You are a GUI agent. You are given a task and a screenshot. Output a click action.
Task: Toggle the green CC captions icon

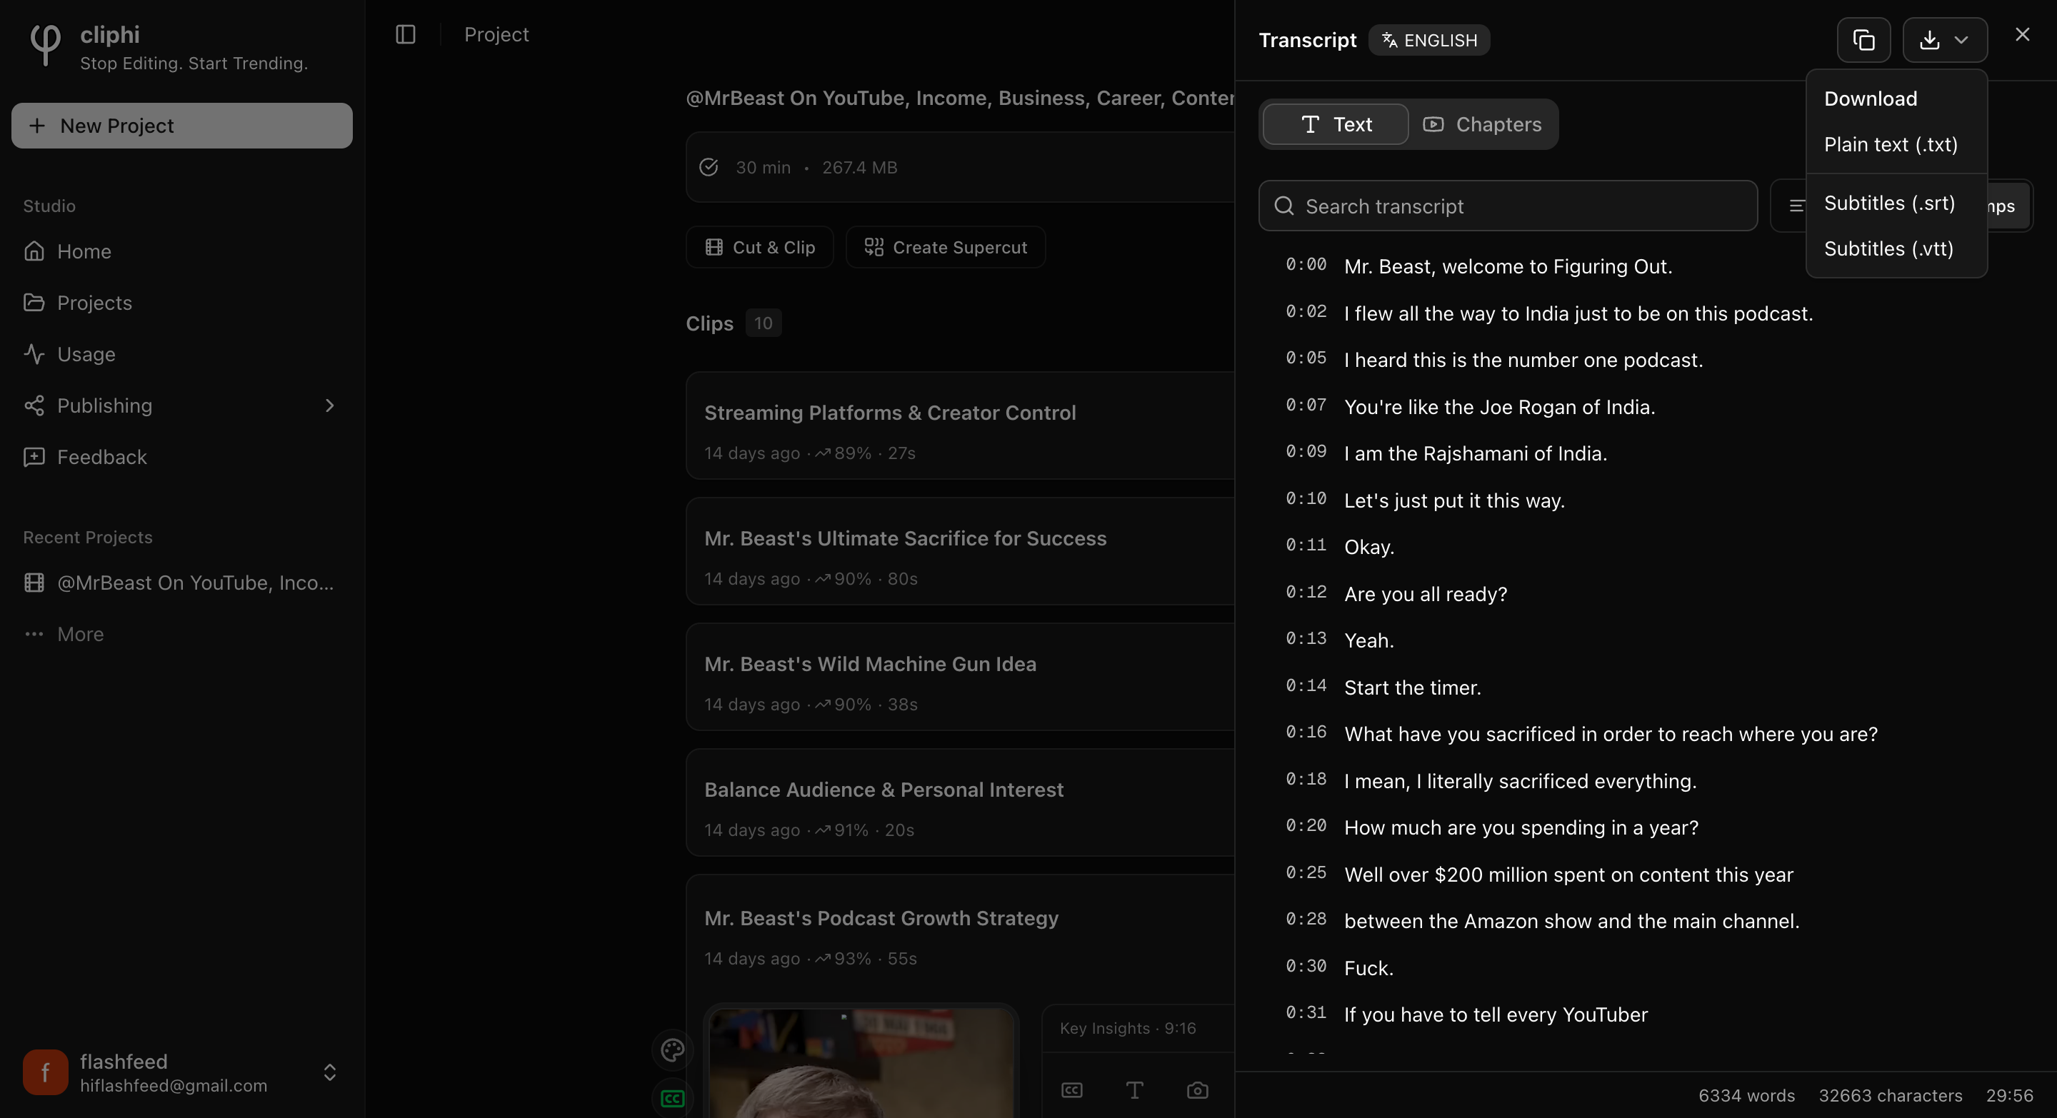[x=672, y=1099]
